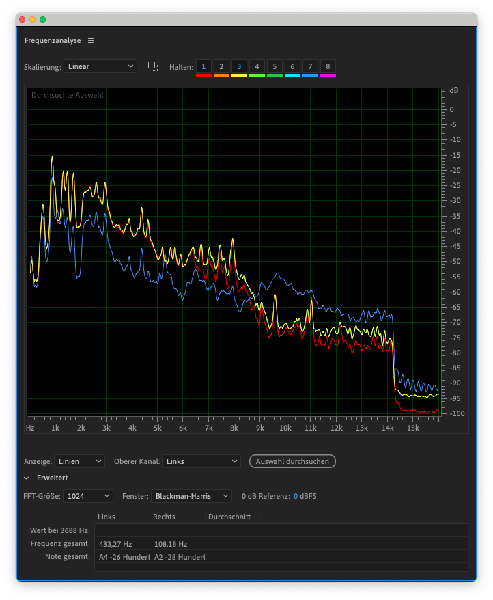Expand the Oberer Kanal dropdown
Viewport: 493px width, 600px height.
point(201,461)
